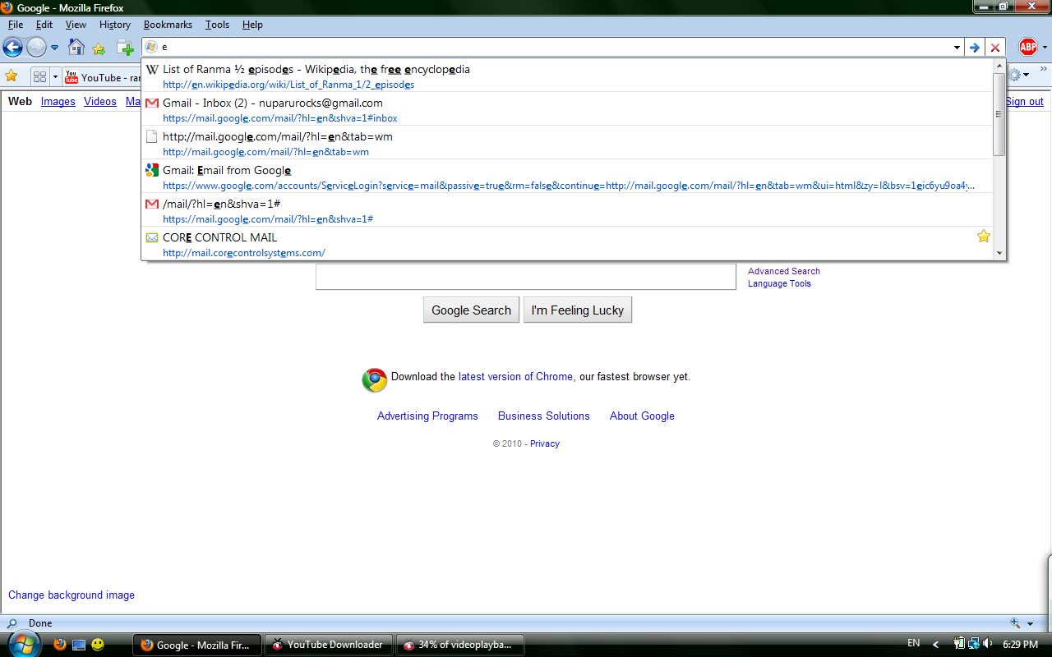Select the Gmail: Email from Google suggestion
The width and height of the screenshot is (1052, 657).
click(567, 177)
